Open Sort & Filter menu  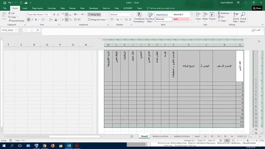(x=236, y=17)
